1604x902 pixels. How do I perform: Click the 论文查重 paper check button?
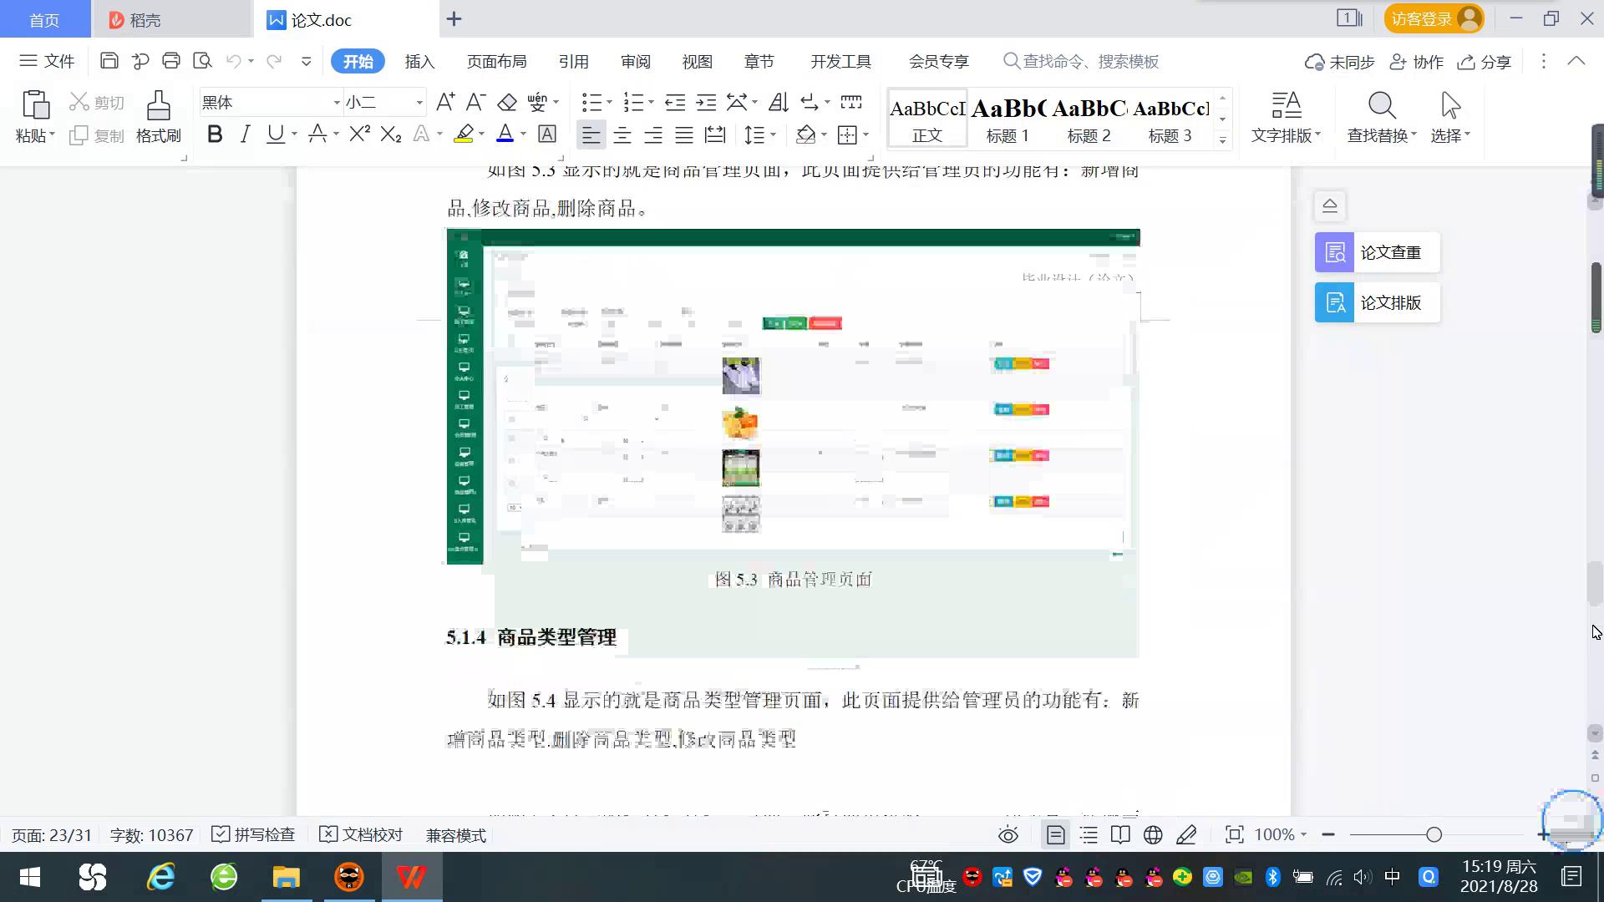click(1375, 251)
